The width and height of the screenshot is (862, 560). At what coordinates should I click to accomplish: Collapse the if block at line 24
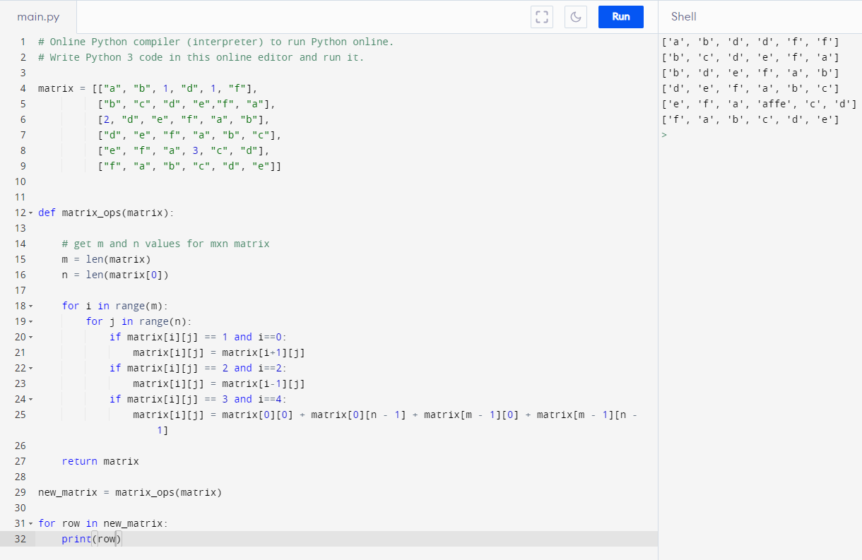30,399
